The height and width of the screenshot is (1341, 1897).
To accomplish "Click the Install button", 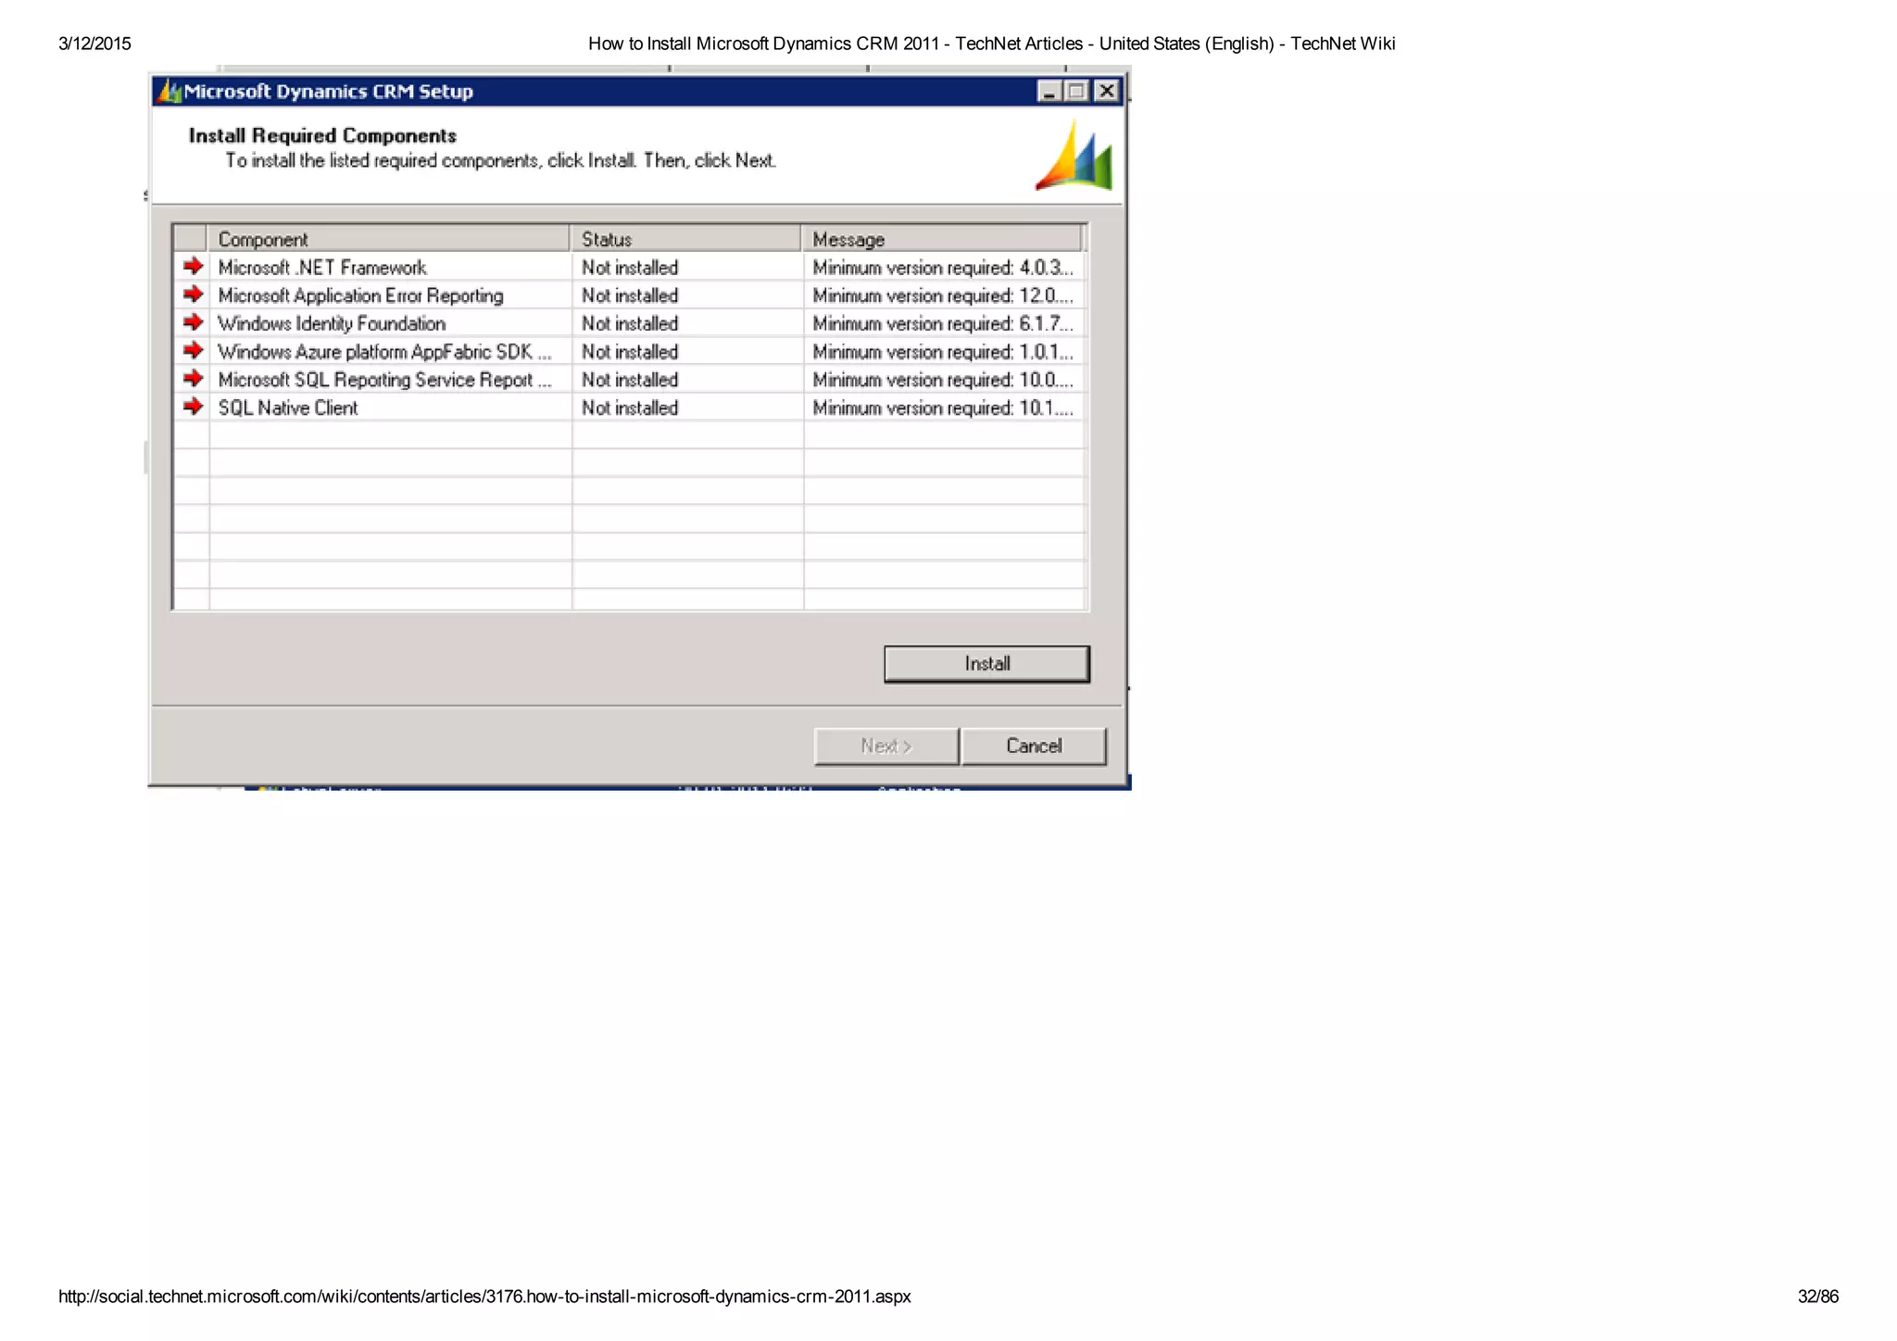I will (986, 664).
